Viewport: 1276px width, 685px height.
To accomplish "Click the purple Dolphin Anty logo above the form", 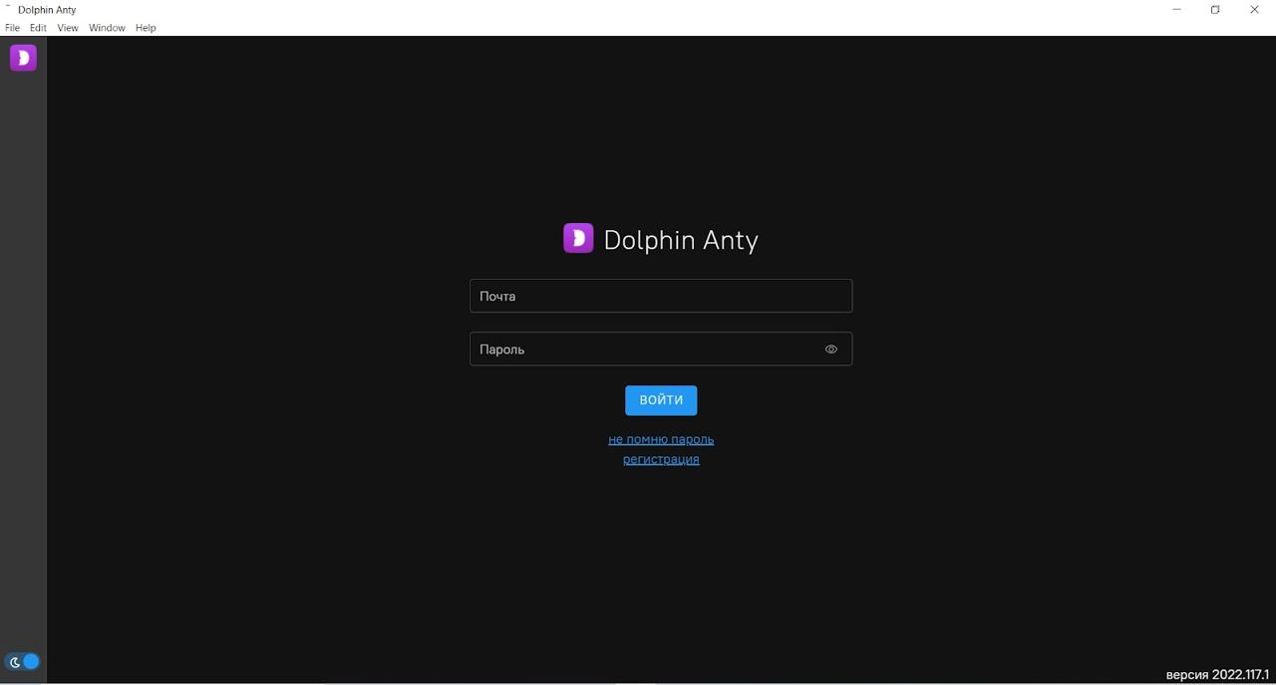I will 578,238.
